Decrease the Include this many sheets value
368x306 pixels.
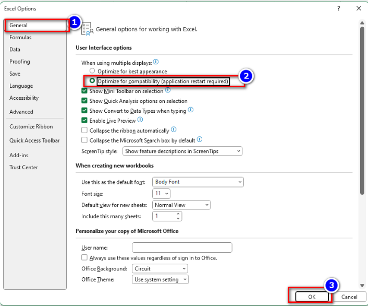pos(178,218)
